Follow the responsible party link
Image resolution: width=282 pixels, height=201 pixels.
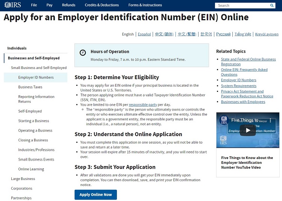pos(143,105)
